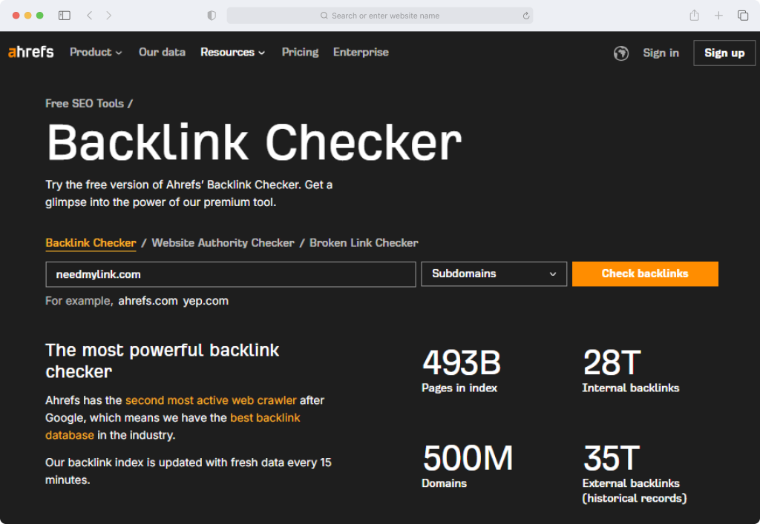Reload the page with refresh icon
This screenshot has height=524, width=760.
[x=526, y=16]
